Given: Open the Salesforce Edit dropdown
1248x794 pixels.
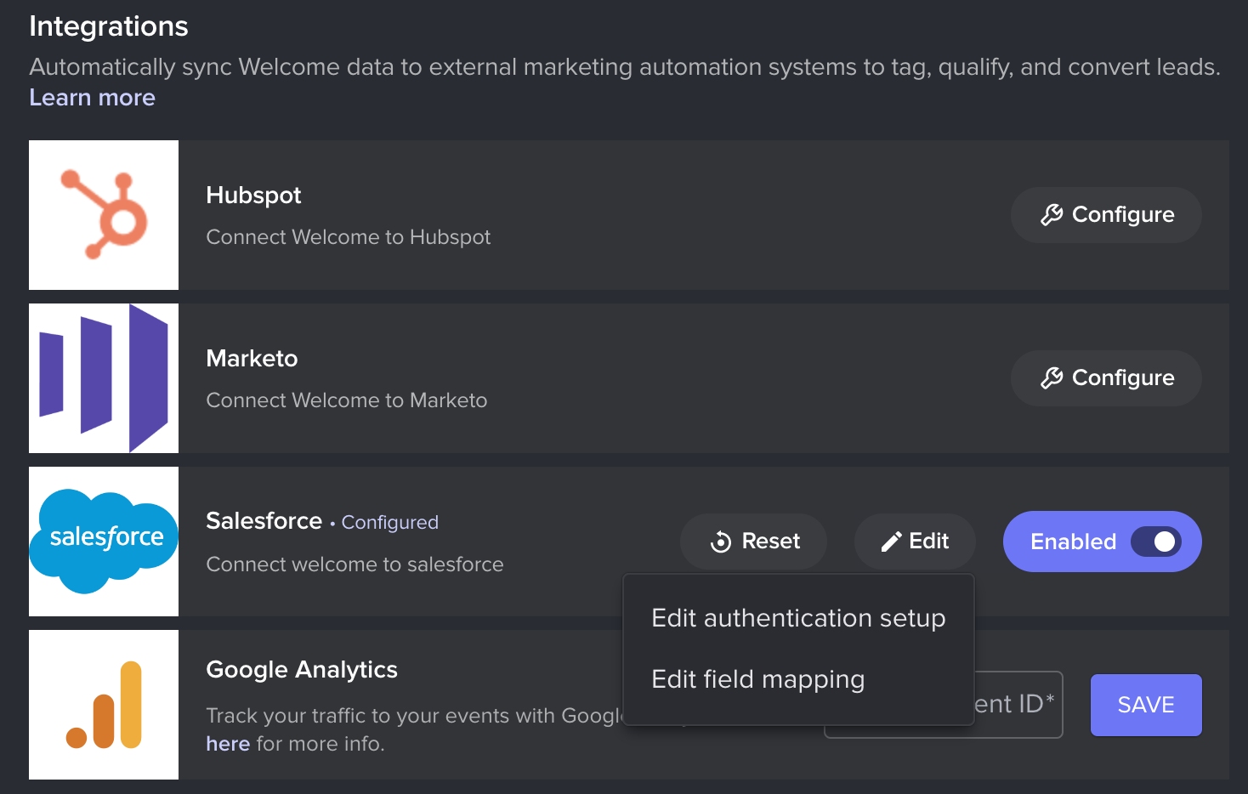Looking at the screenshot, I should (x=915, y=542).
